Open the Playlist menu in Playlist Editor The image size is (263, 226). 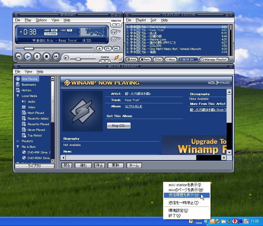141,20
